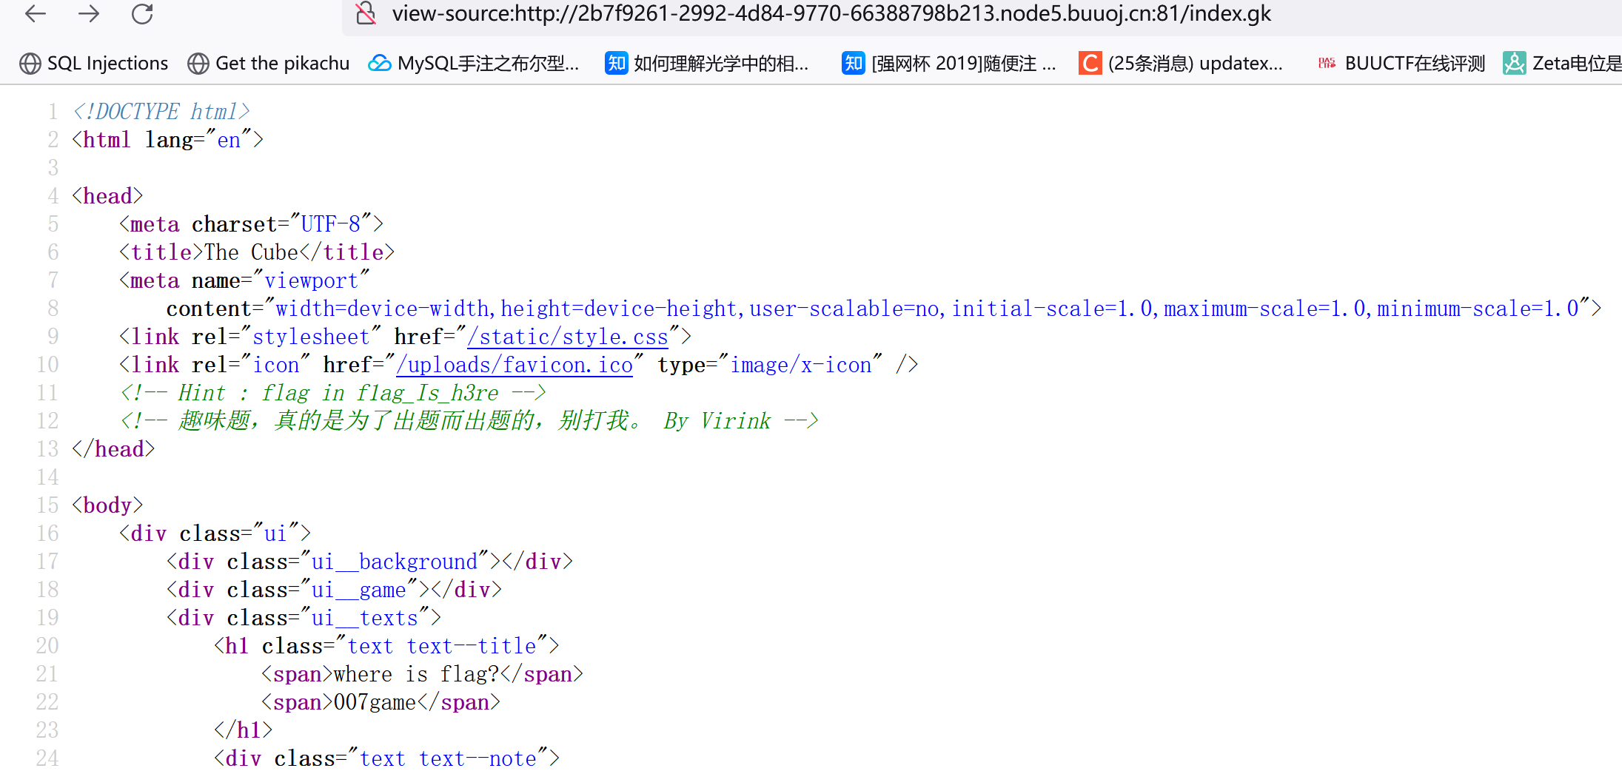
Task: Click the span text where is flag?
Action: coord(416,674)
